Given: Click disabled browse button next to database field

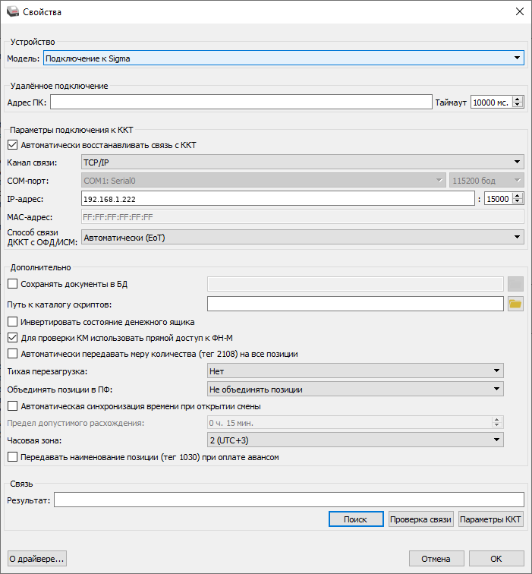Looking at the screenshot, I should click(515, 284).
